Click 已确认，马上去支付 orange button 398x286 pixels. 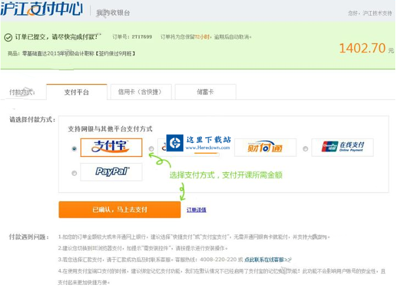pyautogui.click(x=119, y=209)
